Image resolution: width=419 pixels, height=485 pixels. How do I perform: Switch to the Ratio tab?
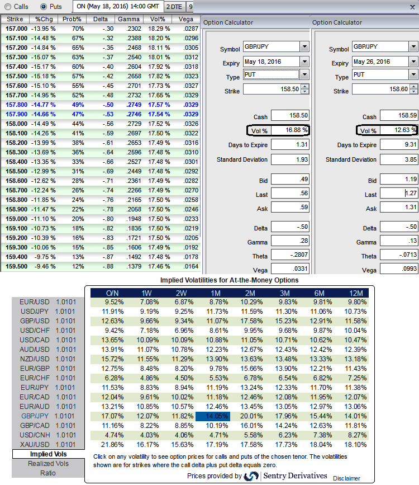tap(48, 473)
